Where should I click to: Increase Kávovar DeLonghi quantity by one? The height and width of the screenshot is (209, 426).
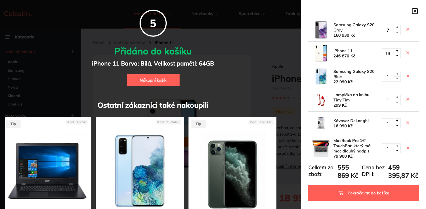397,121
